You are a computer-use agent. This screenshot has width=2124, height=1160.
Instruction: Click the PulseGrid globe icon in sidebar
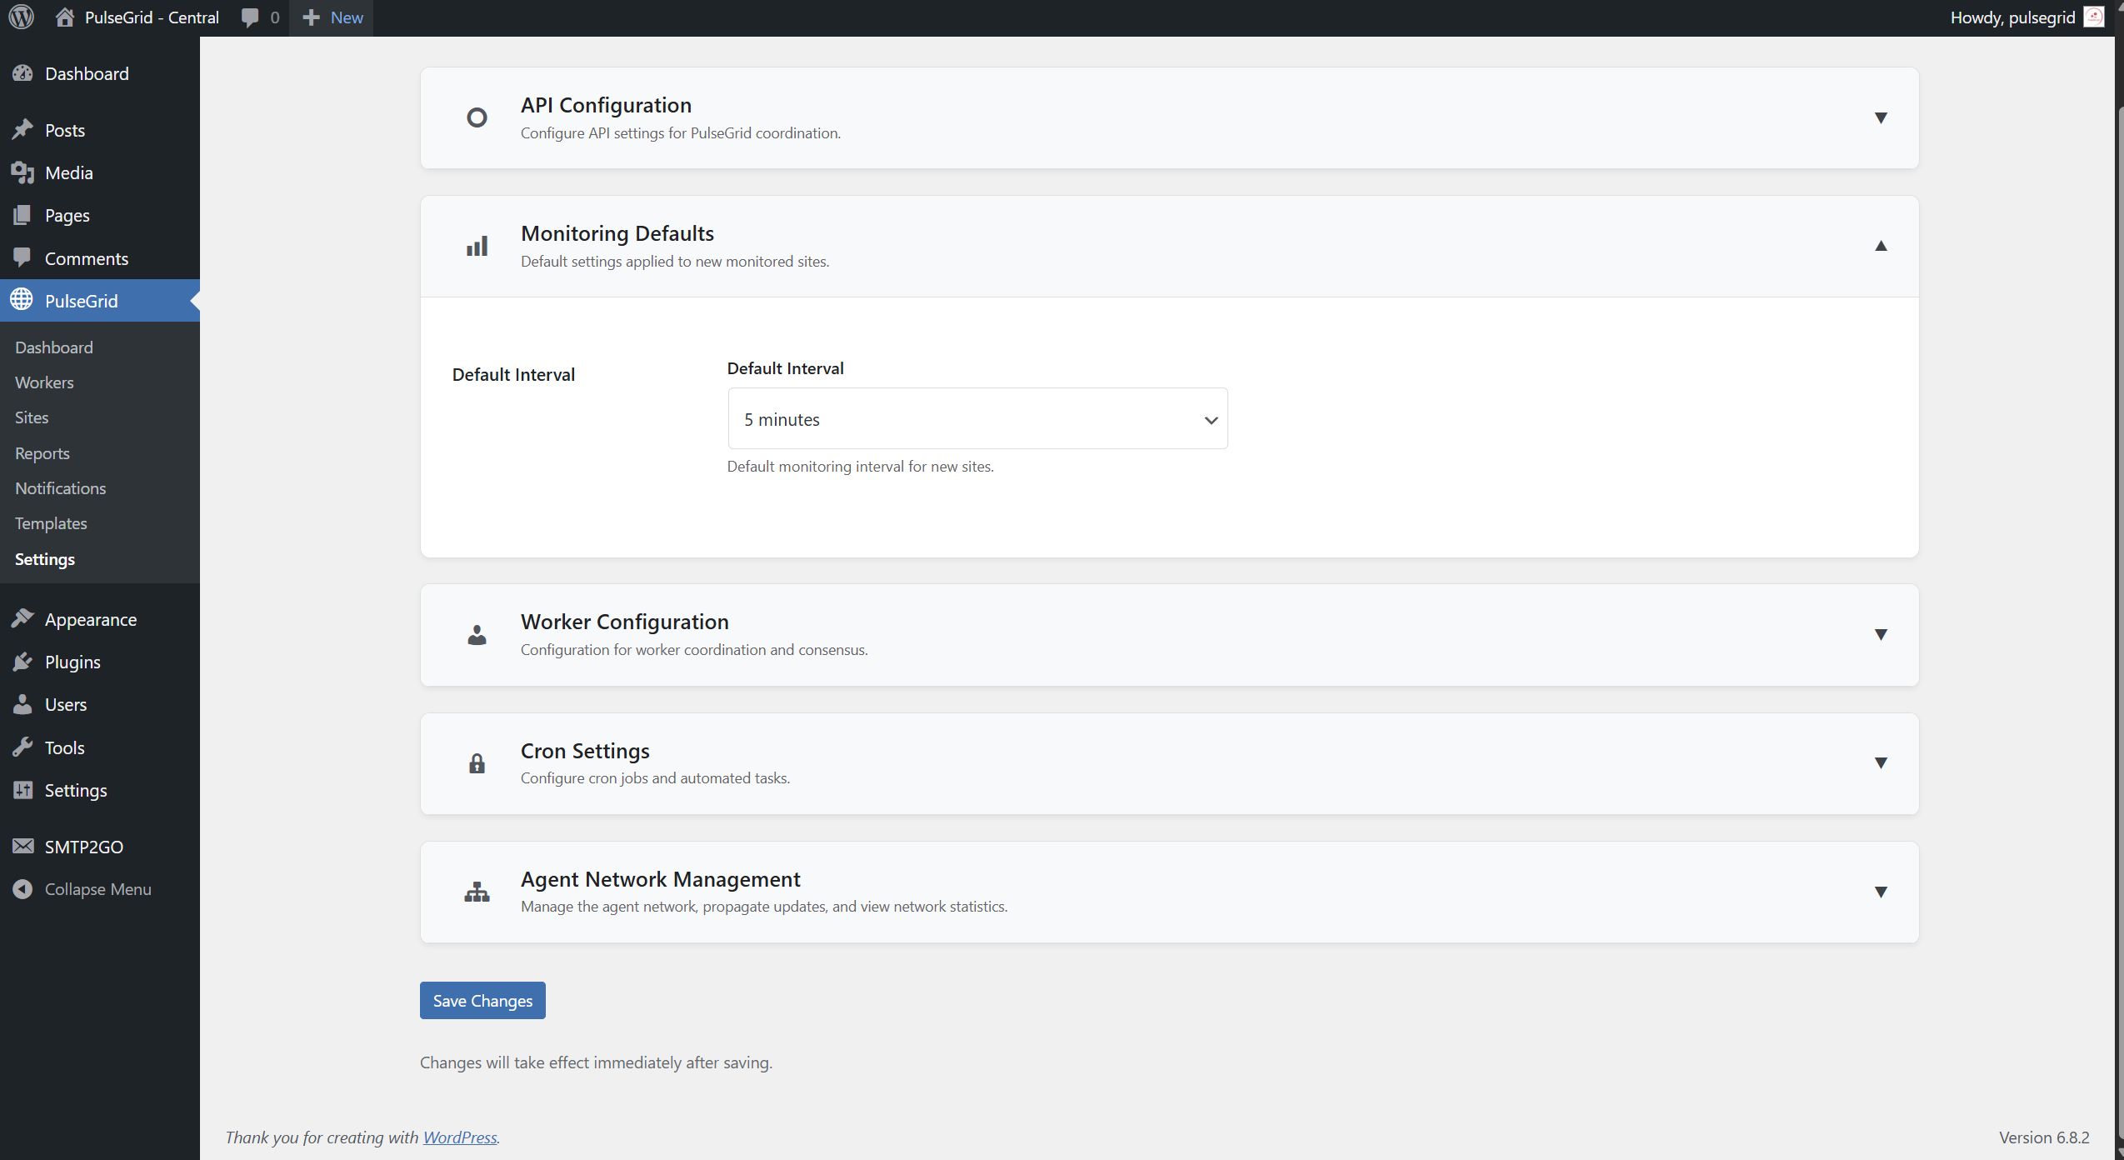22,300
